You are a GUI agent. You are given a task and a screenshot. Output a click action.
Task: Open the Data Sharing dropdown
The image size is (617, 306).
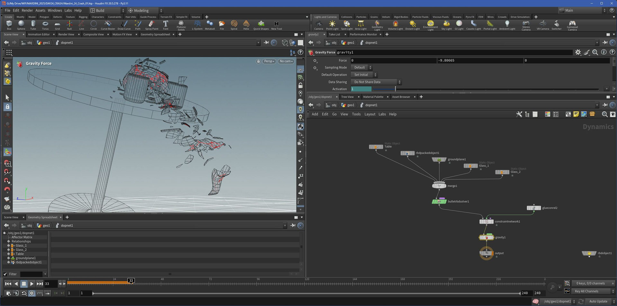pyautogui.click(x=376, y=82)
